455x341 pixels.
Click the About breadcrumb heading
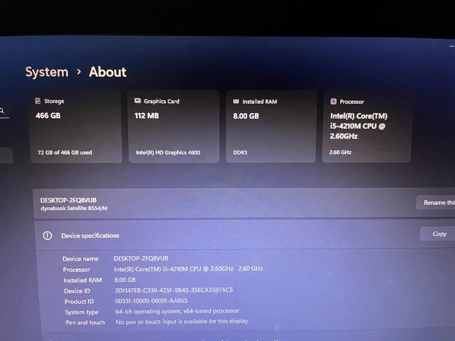pos(108,72)
